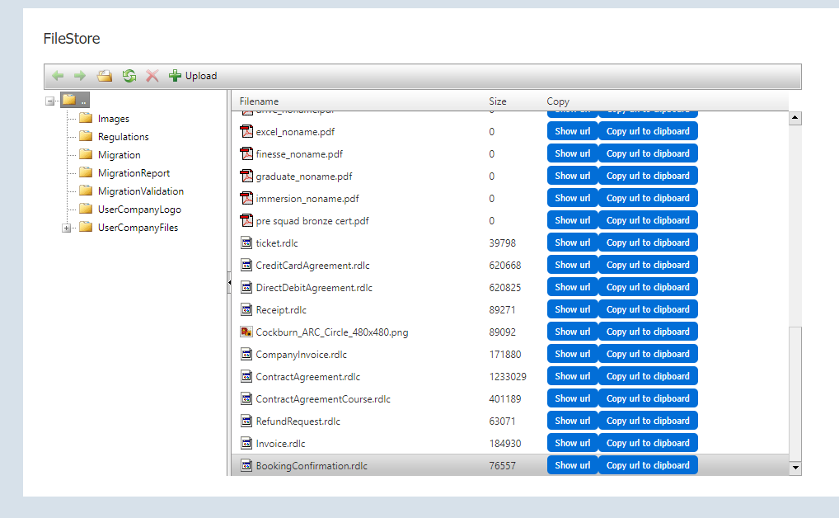
Task: Copy url to clipboard for Invoice.rdlc
Action: click(x=648, y=443)
